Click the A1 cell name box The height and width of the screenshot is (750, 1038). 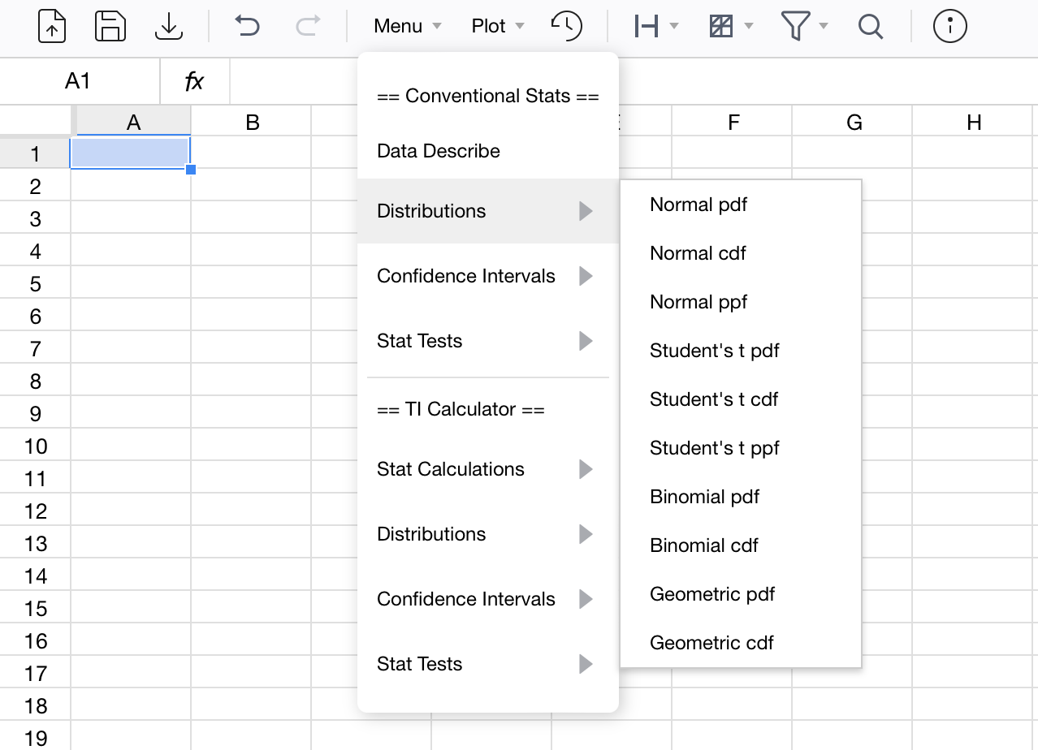click(x=79, y=81)
